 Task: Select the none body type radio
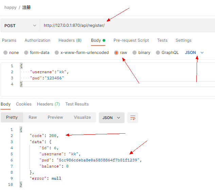coord(5,53)
